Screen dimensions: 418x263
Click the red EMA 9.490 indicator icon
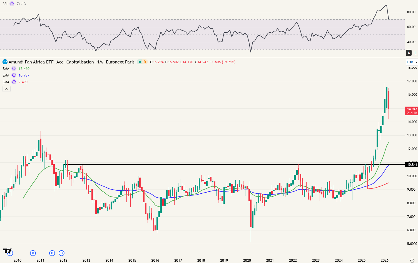pos(13,82)
